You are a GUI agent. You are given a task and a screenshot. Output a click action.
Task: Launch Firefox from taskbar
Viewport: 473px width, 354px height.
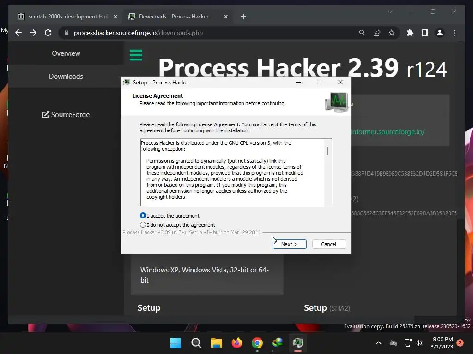coord(237,343)
